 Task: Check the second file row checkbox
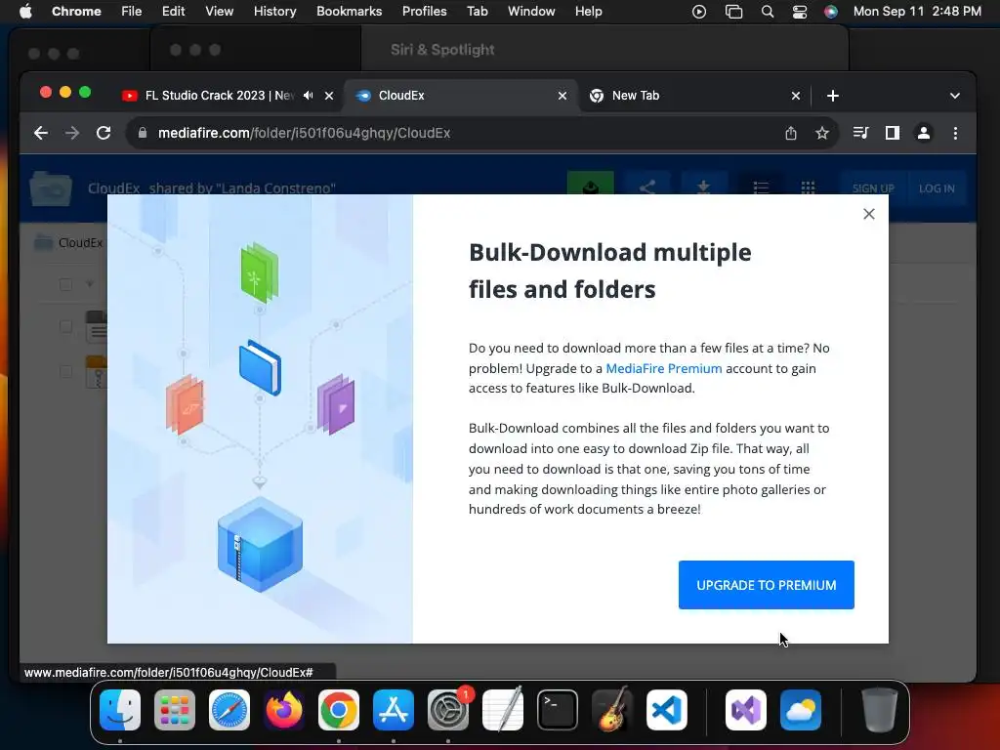pyautogui.click(x=65, y=371)
